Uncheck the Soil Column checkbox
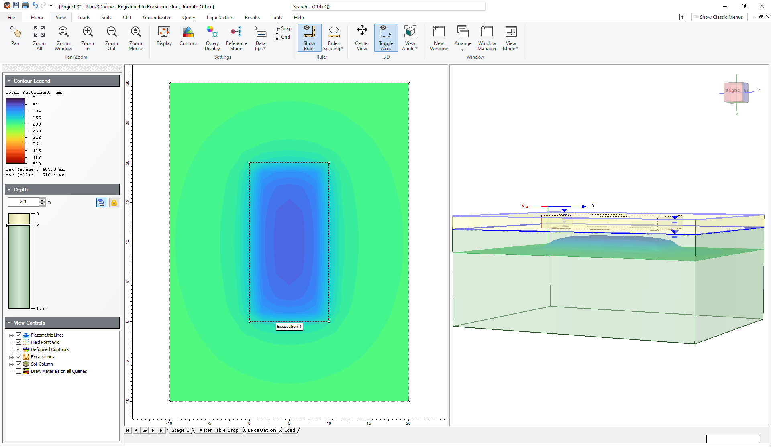Screen dimensions: 771x447 coord(18,364)
